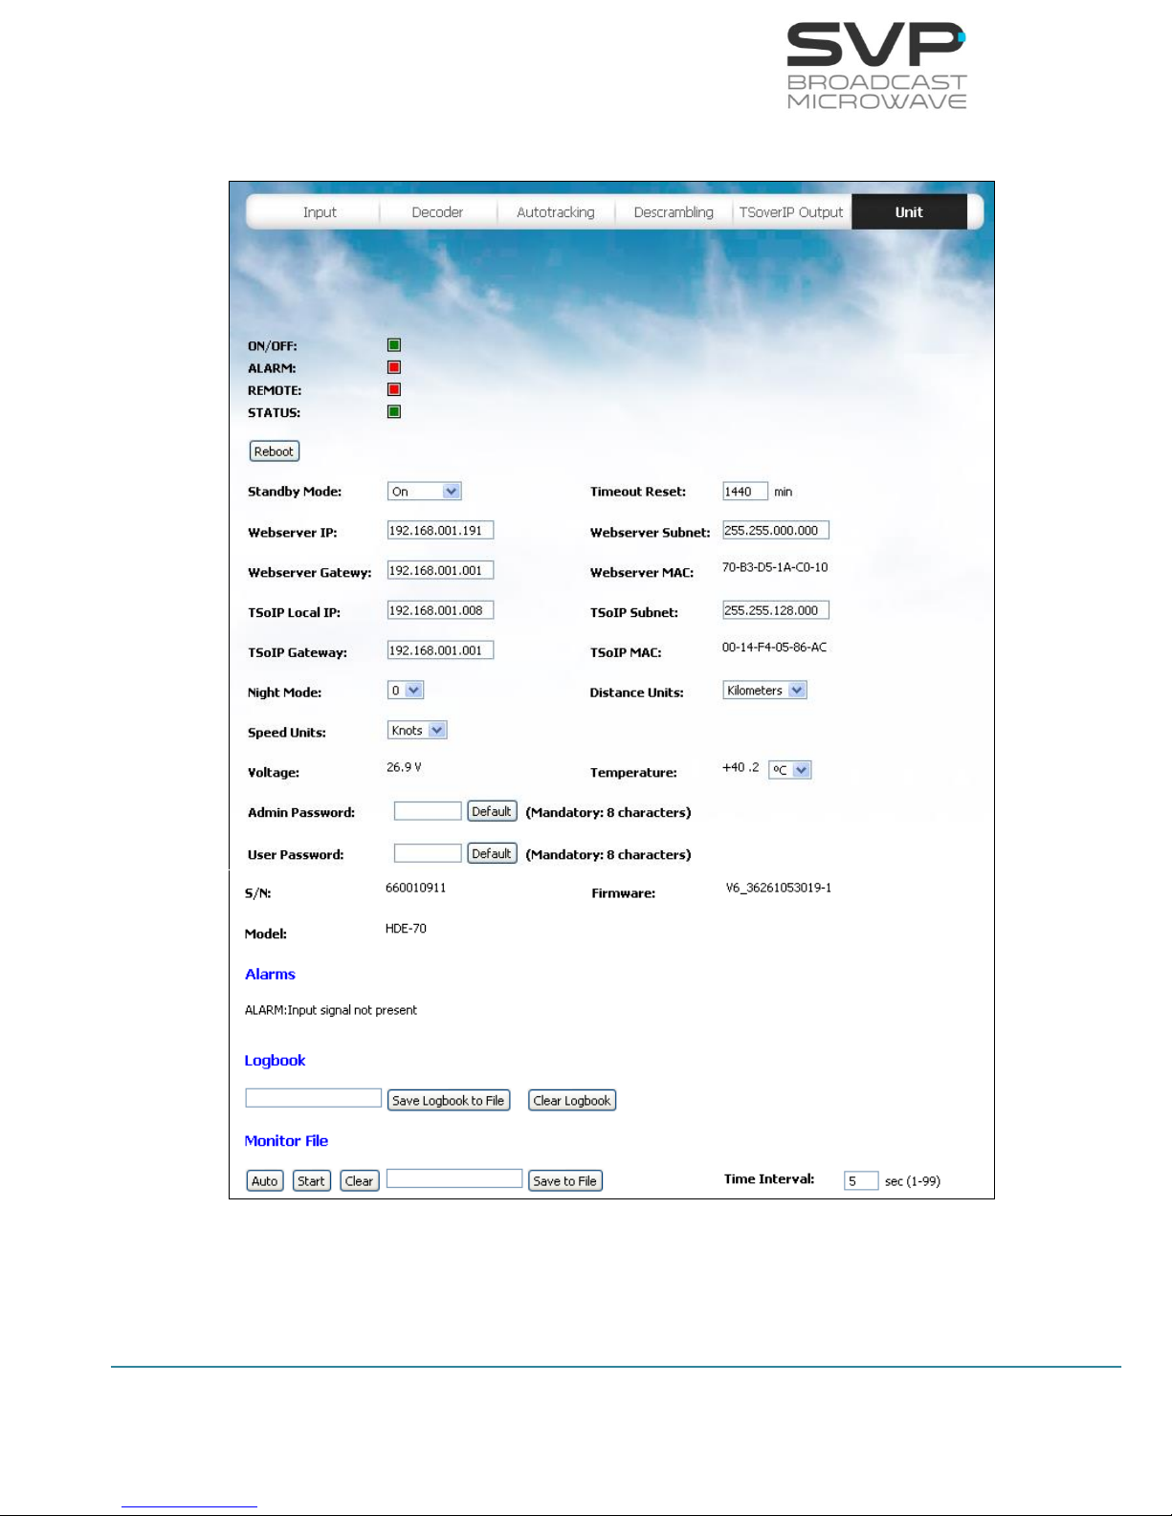Click the Logbook filename field
This screenshot has width=1172, height=1516.
click(314, 1098)
